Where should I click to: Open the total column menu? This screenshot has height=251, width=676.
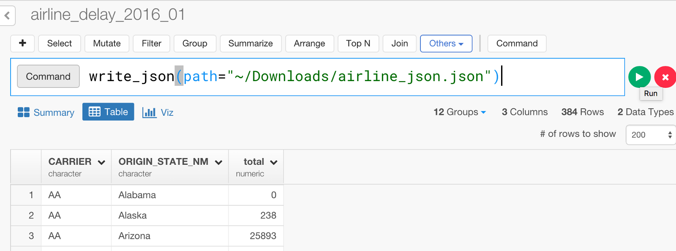274,162
